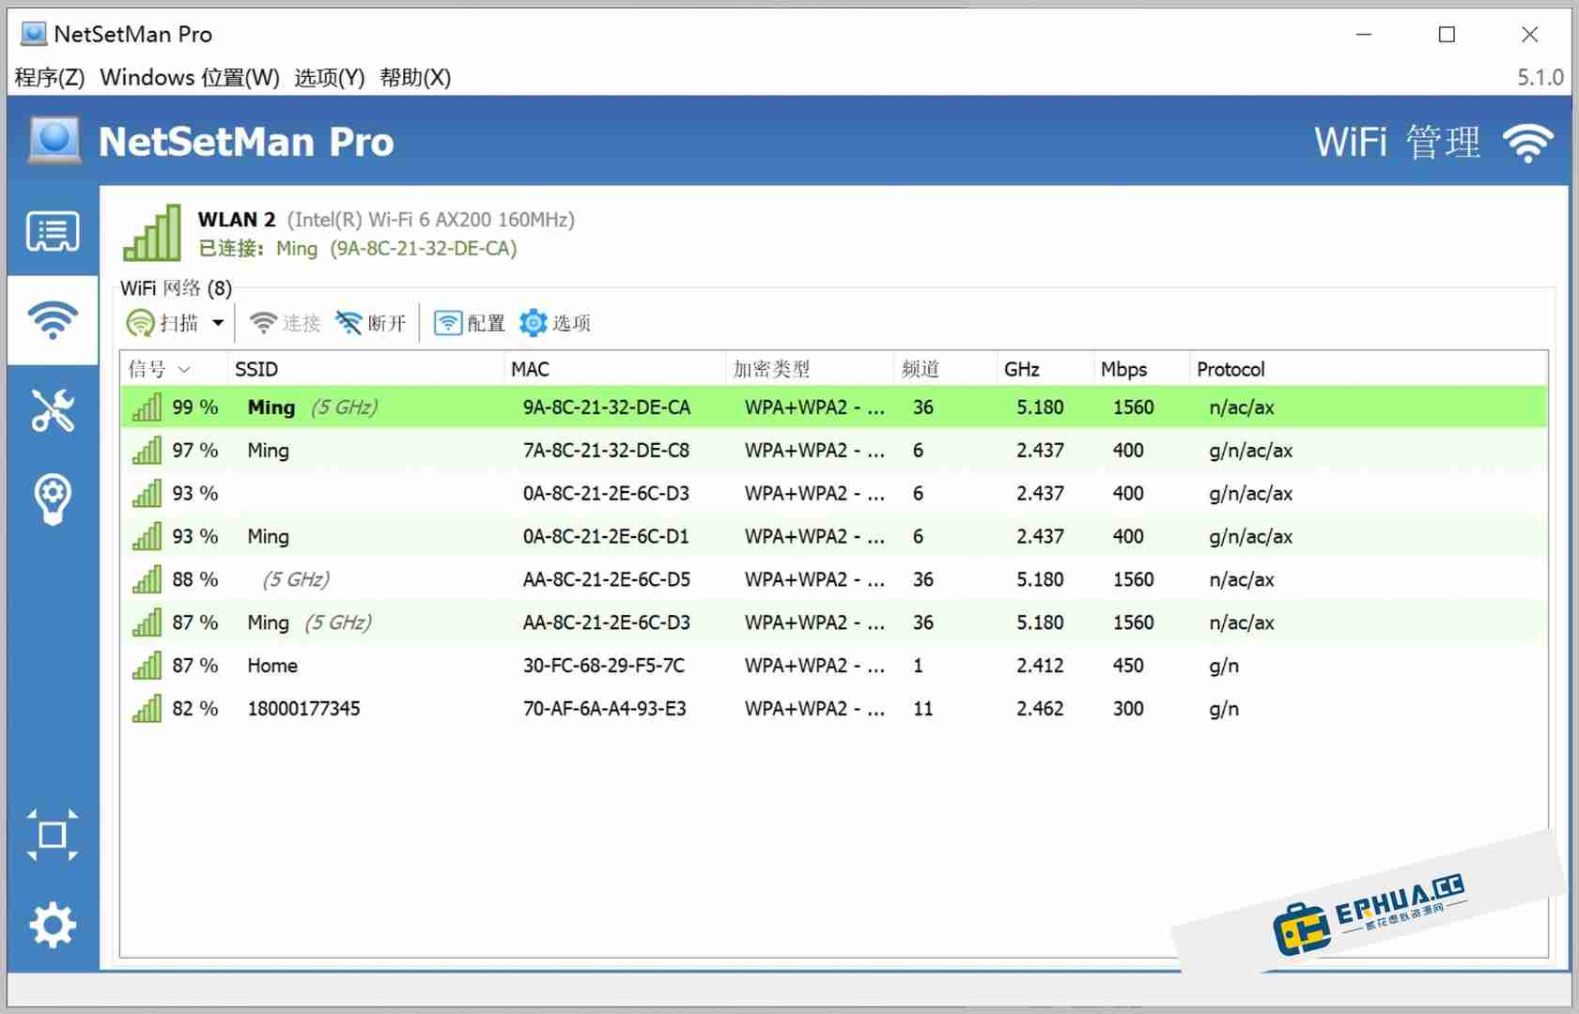Click the WLAN 2 adapter name
Image resolution: width=1579 pixels, height=1014 pixels.
coord(237,220)
